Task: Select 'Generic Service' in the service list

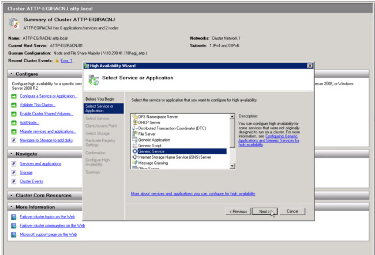Action: (x=179, y=151)
